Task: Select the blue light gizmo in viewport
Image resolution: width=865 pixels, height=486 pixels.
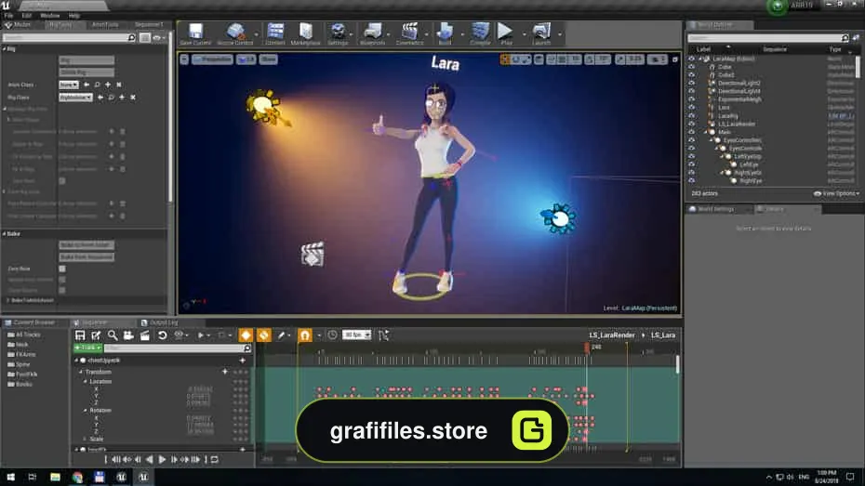Action: pos(559,218)
